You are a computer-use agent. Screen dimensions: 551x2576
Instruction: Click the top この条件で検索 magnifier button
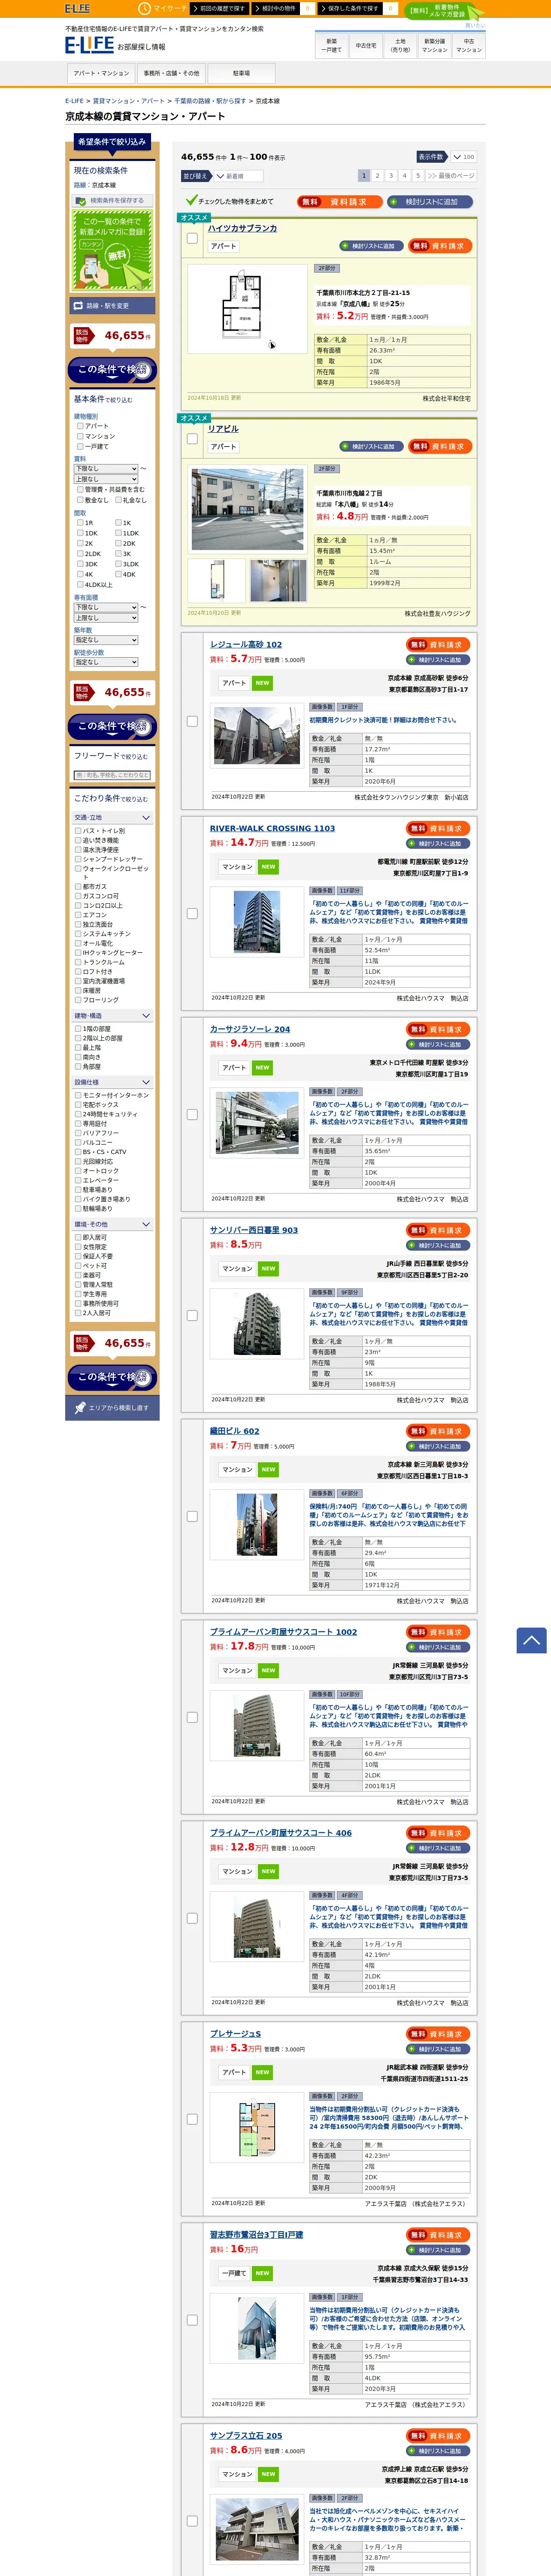coord(112,370)
